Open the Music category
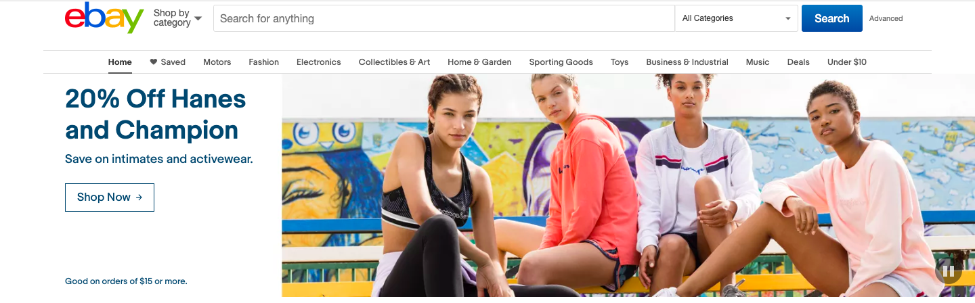Screen dimensions: 975x303 (x=757, y=62)
